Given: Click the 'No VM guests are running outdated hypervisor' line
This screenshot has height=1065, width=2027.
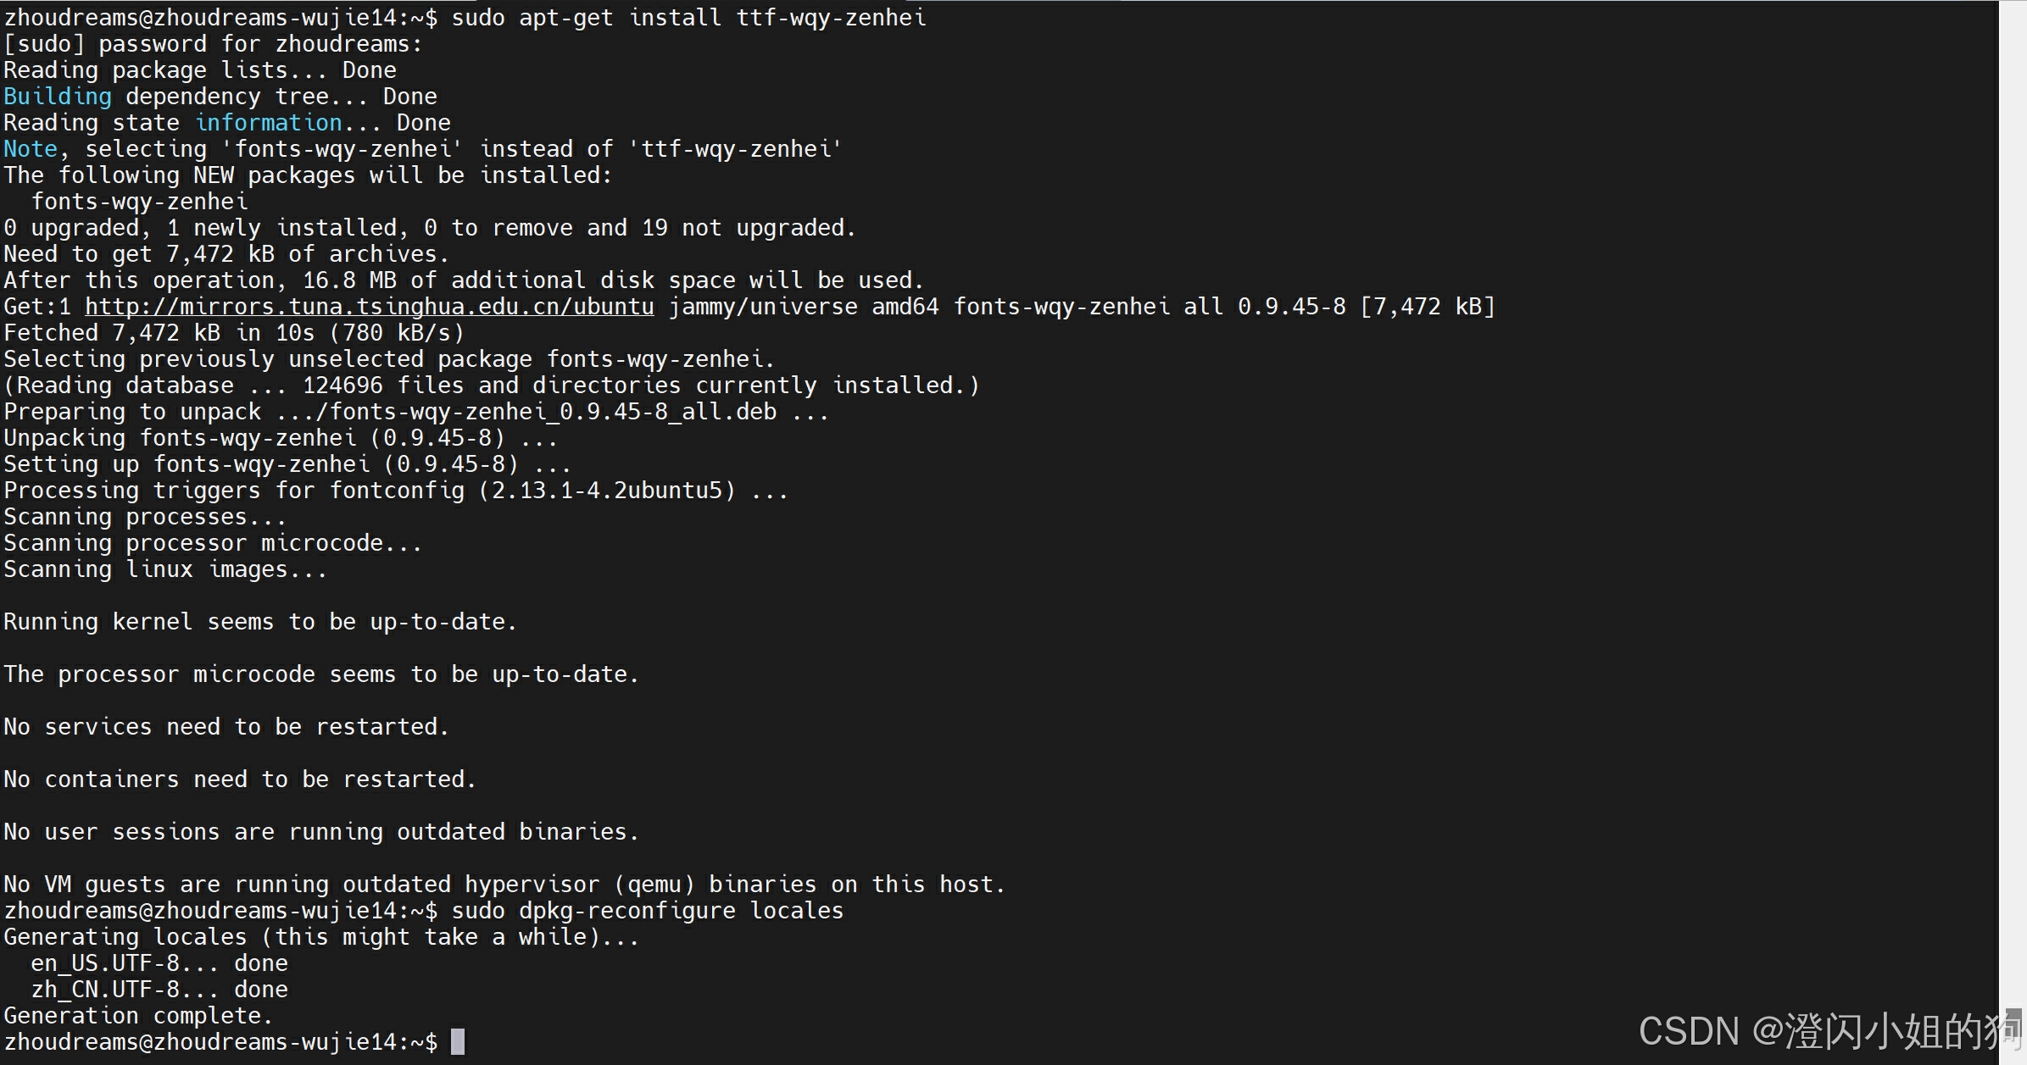Looking at the screenshot, I should tap(504, 885).
